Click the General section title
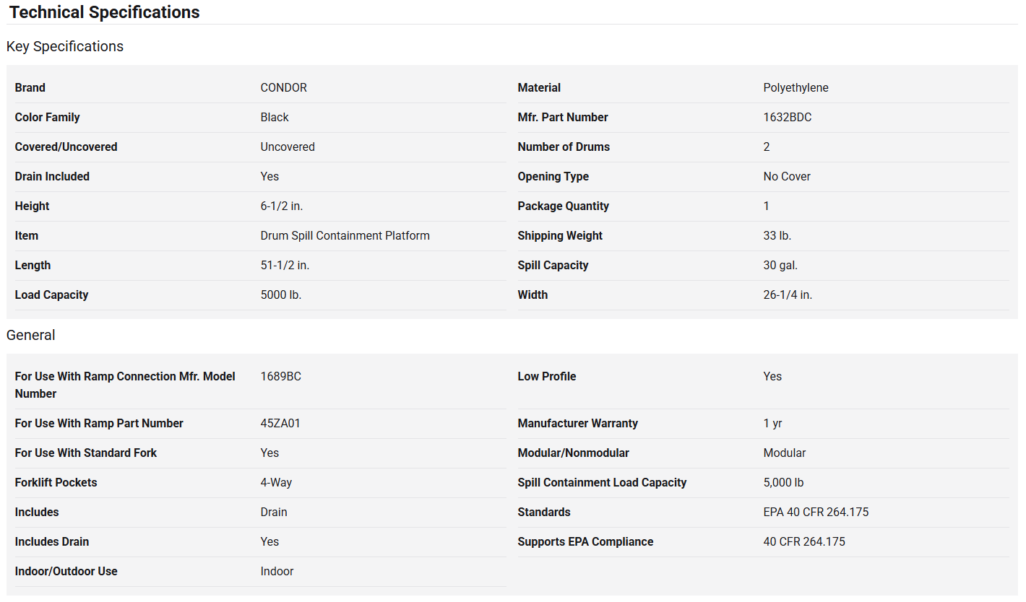The width and height of the screenshot is (1026, 602). 31,335
